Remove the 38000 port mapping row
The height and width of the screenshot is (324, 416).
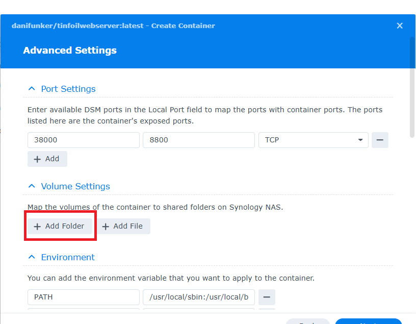(380, 140)
